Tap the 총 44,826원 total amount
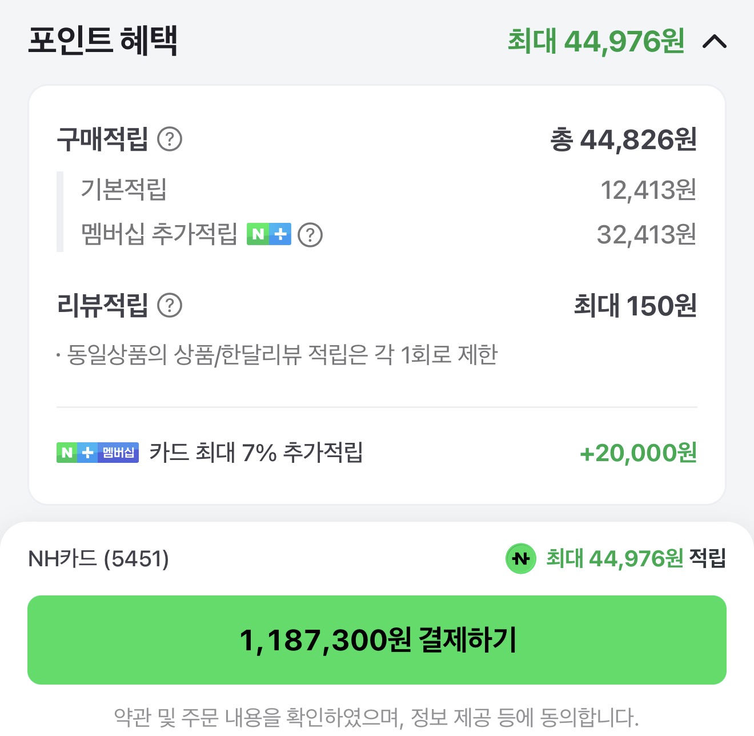The width and height of the screenshot is (754, 736). [623, 139]
